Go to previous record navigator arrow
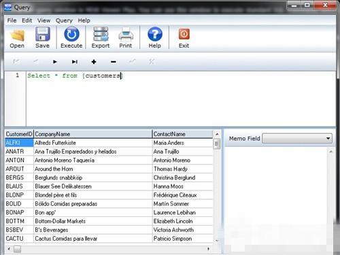340x255 pixels. pyautogui.click(x=35, y=62)
